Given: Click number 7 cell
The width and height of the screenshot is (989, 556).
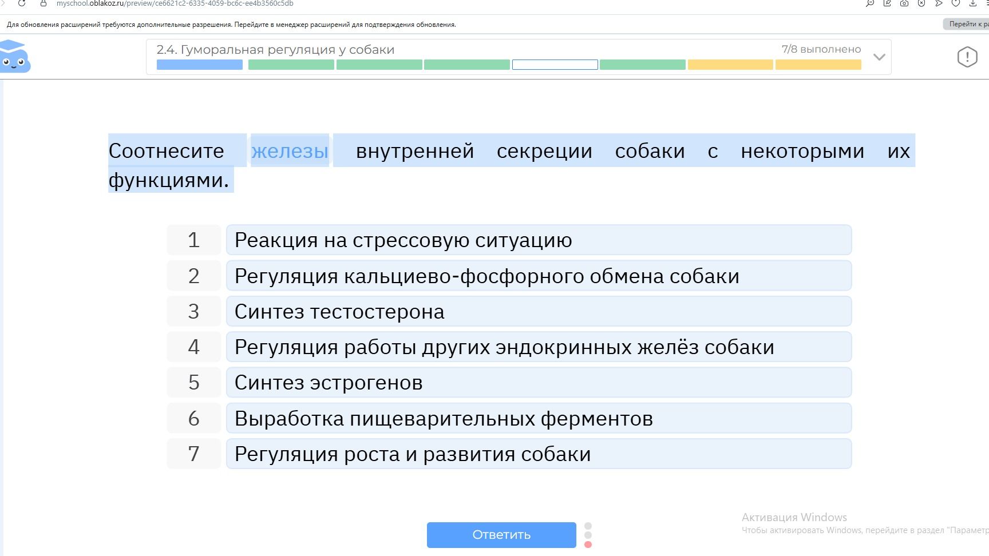Looking at the screenshot, I should click(194, 454).
